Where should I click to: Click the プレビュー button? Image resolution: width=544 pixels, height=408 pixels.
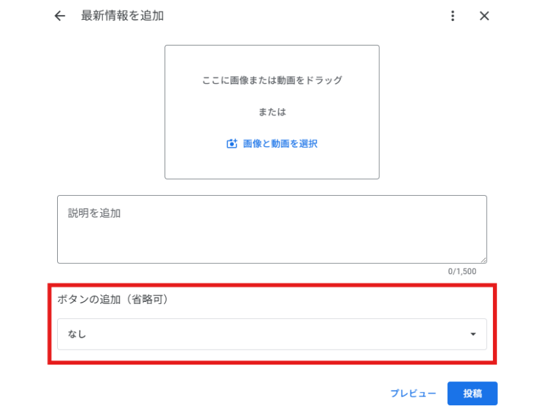click(x=413, y=394)
